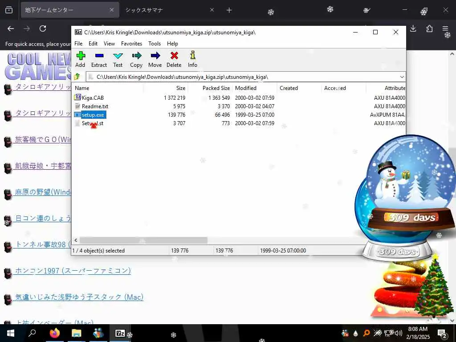The width and height of the screenshot is (456, 342).
Task: Open the browser tab overview button
Action: pyautogui.click(x=9, y=10)
